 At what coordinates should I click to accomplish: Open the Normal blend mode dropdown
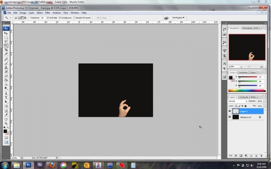238,101
